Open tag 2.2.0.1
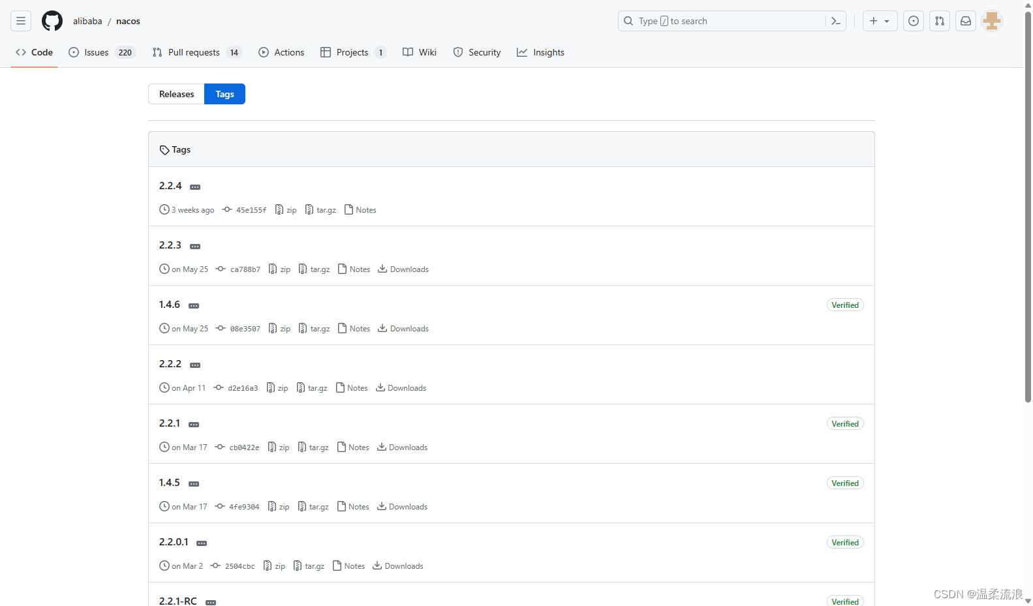 pyautogui.click(x=174, y=542)
